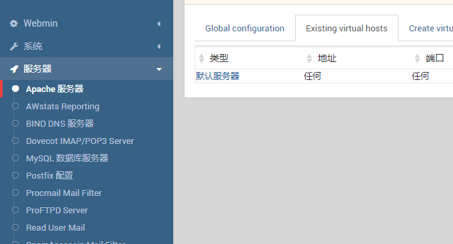The width and height of the screenshot is (453, 244).
Task: Click 任何 in the 地址 column
Action: pyautogui.click(x=312, y=76)
